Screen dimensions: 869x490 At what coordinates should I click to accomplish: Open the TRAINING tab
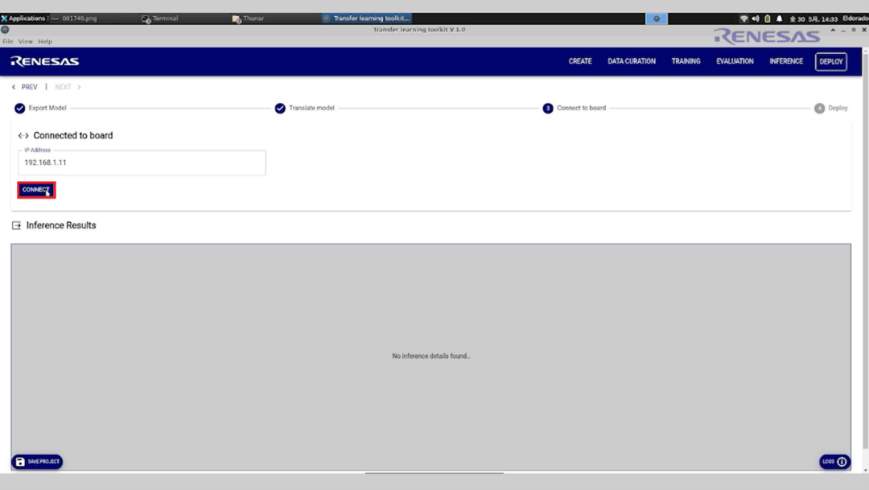pyautogui.click(x=686, y=61)
